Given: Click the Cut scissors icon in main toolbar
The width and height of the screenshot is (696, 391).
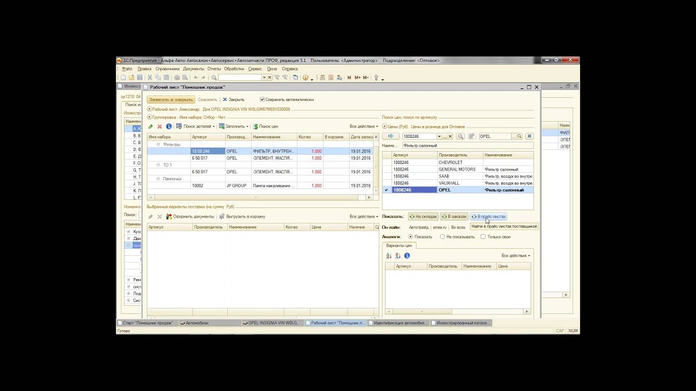Looking at the screenshot, I should [x=150, y=78].
